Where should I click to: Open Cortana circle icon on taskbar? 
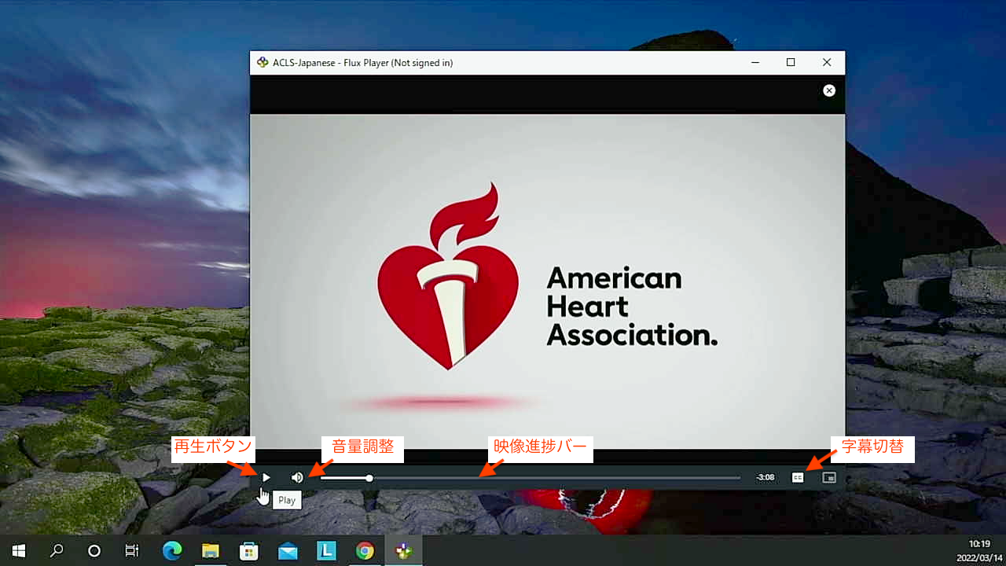pyautogui.click(x=94, y=550)
